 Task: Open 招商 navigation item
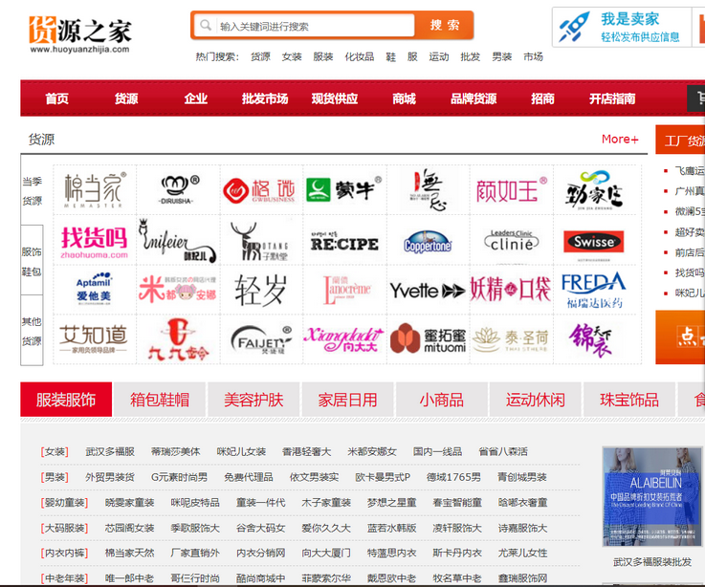pyautogui.click(x=542, y=98)
